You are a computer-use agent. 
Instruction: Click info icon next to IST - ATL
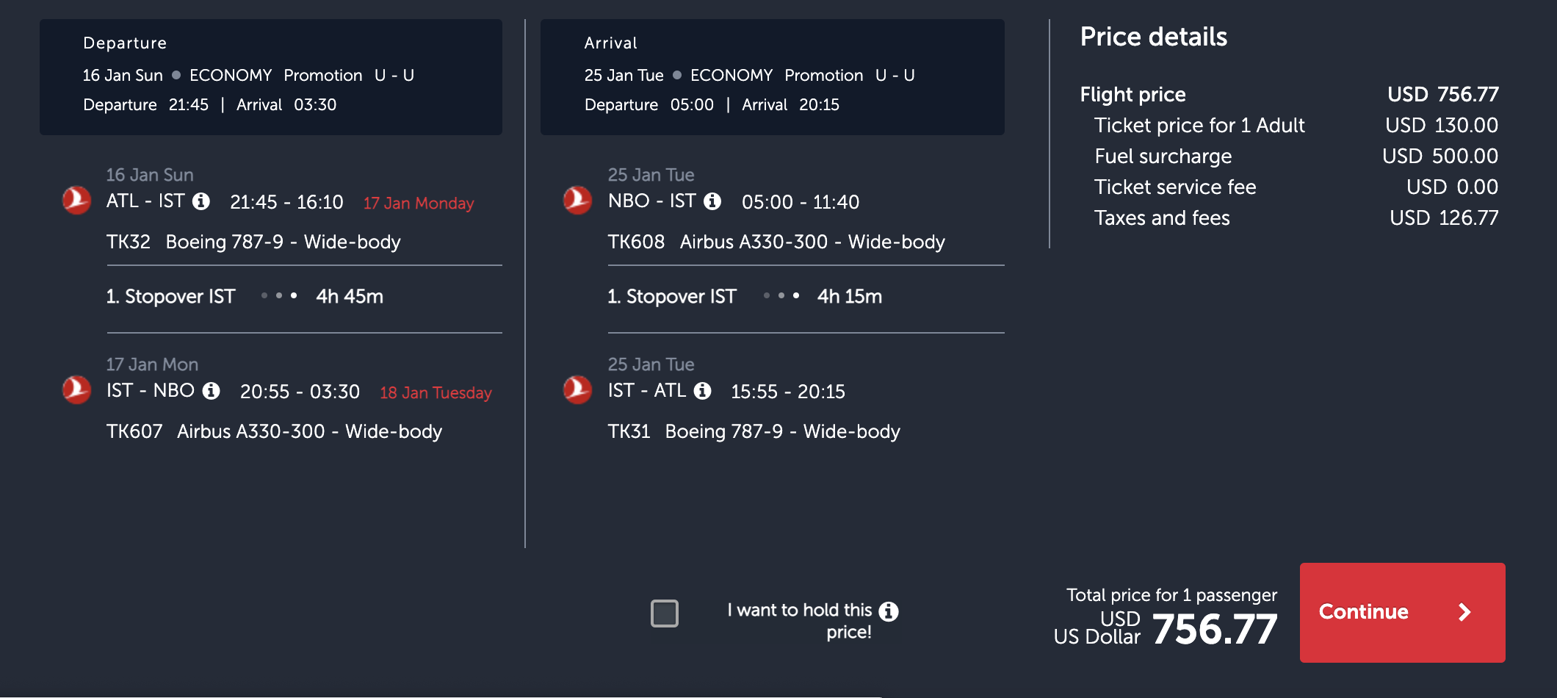(703, 391)
